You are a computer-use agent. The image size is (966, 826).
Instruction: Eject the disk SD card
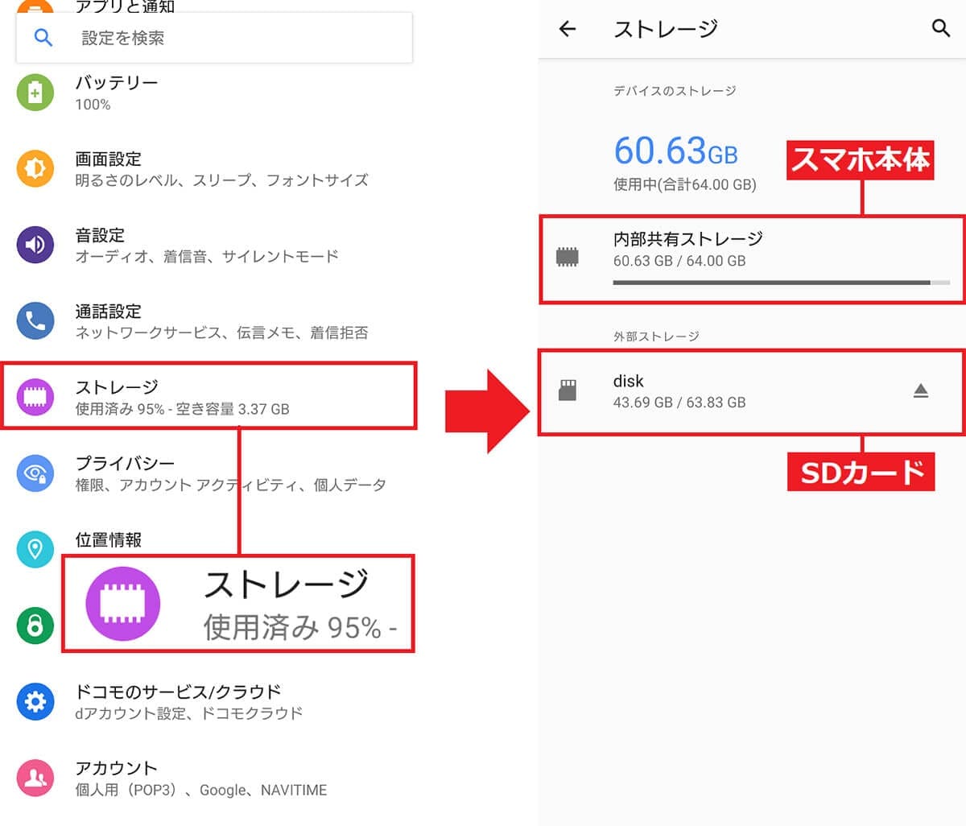click(x=921, y=391)
